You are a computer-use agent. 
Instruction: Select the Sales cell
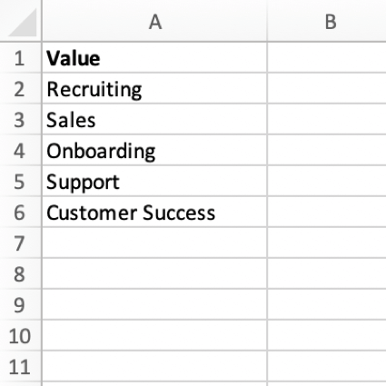(154, 119)
